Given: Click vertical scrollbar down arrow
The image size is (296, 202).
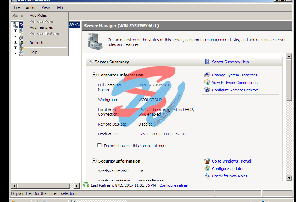Looking at the screenshot, I should click(x=289, y=178).
